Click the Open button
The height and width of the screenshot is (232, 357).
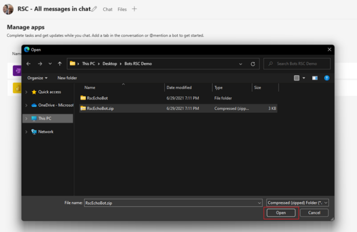[281, 213]
